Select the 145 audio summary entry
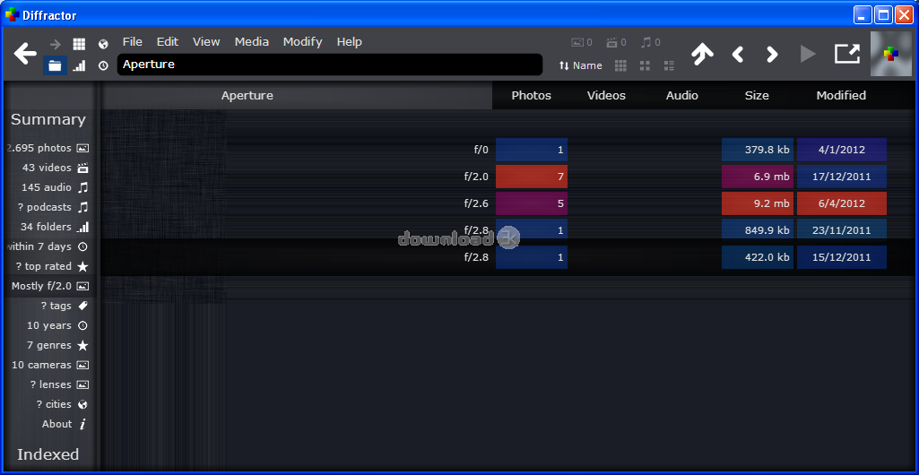Viewport: 919px width, 475px height. coord(55,187)
